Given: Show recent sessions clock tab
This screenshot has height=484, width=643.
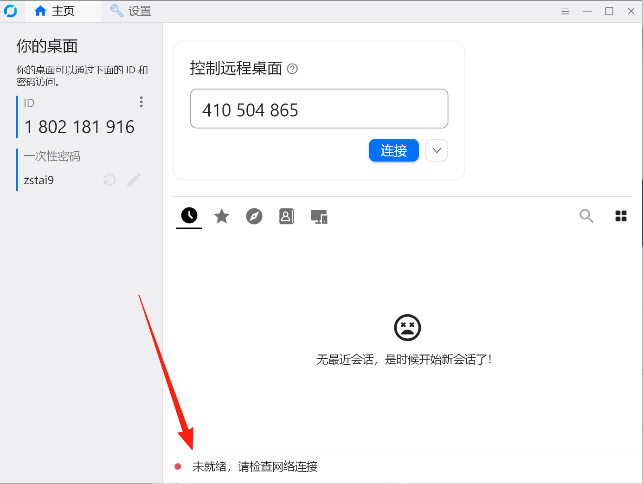Looking at the screenshot, I should (x=189, y=215).
